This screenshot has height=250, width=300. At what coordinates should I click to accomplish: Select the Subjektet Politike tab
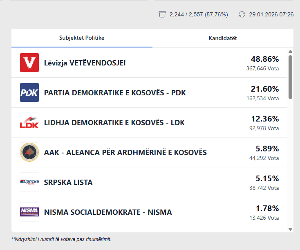pyautogui.click(x=82, y=38)
